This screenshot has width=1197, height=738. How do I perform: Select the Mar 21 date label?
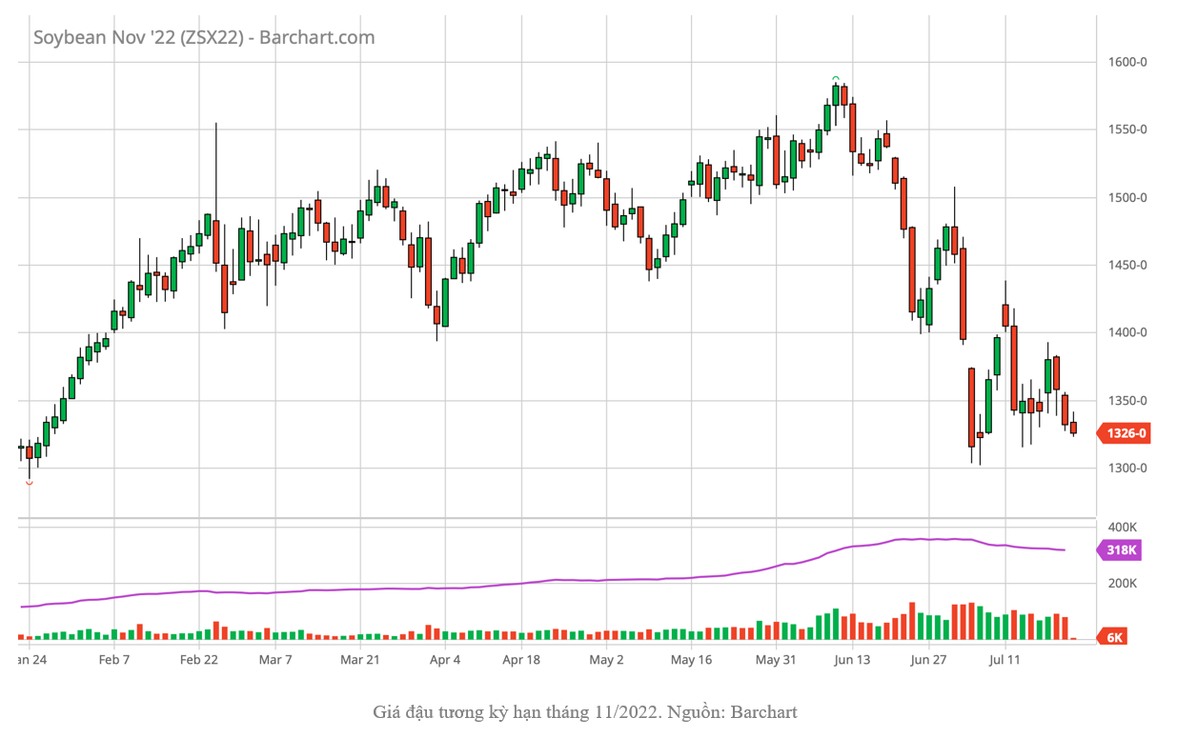[360, 659]
